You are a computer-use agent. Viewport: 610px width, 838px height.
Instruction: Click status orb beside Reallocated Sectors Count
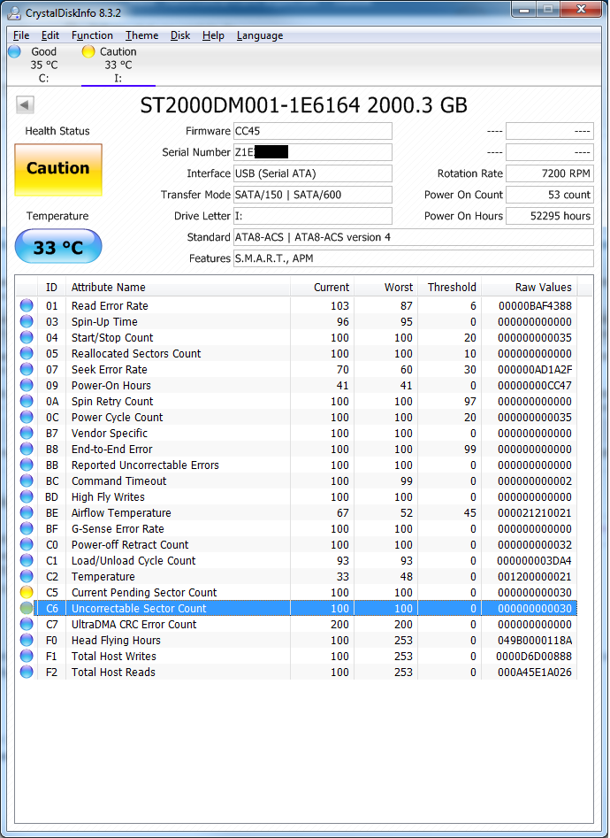27,354
